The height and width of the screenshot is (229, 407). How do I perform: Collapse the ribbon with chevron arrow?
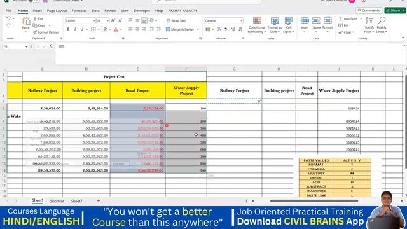tap(403, 38)
